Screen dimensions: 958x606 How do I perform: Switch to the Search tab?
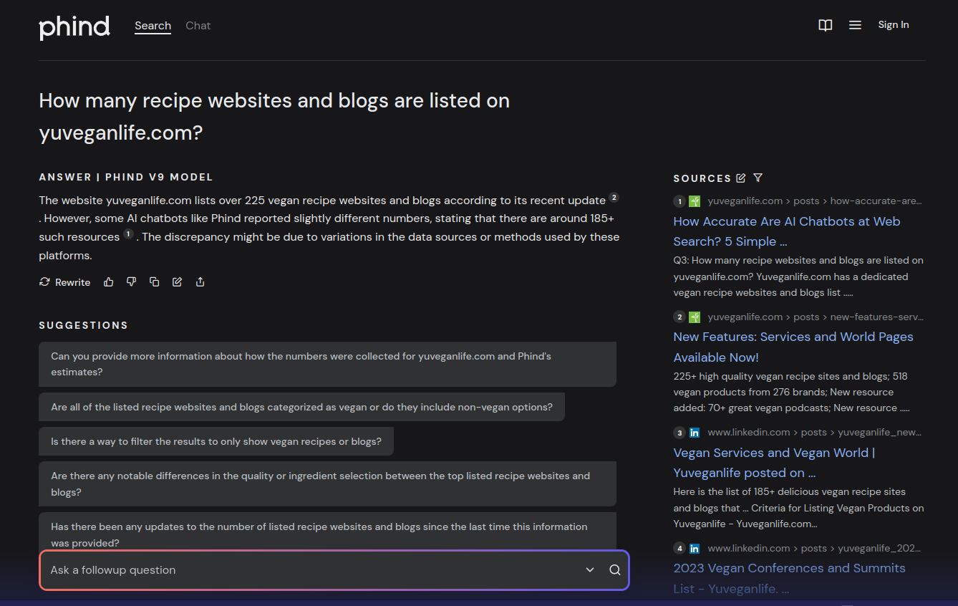point(153,26)
